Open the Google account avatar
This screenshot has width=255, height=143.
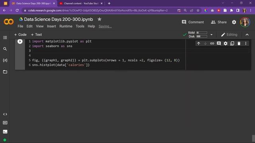coord(245,22)
